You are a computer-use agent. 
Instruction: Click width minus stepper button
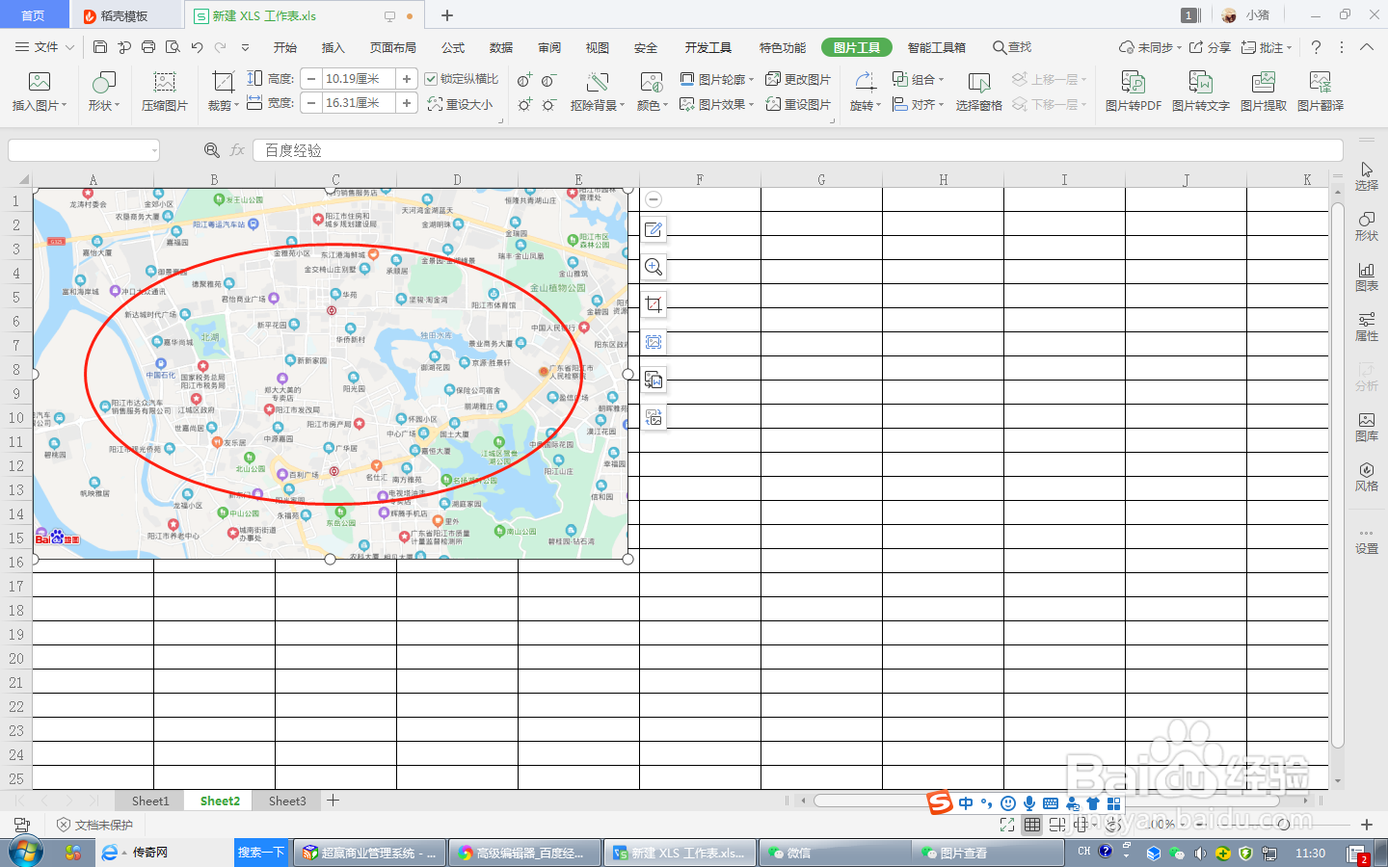coord(311,103)
